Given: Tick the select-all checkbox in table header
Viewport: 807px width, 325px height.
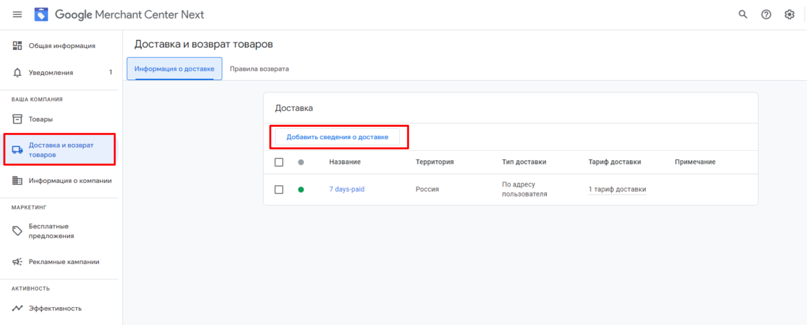Looking at the screenshot, I should pos(279,162).
